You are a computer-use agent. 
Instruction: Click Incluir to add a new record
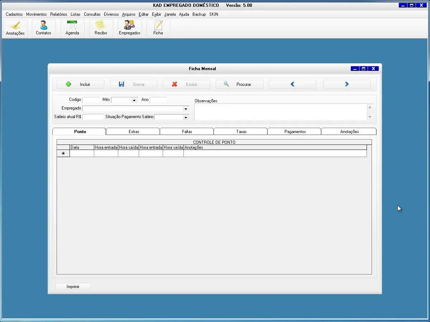pos(80,84)
